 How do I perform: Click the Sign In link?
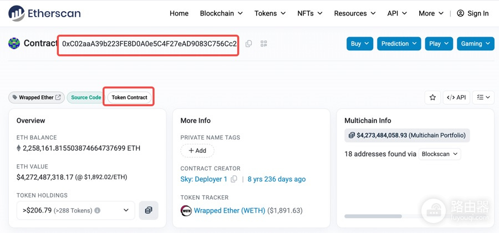click(x=478, y=13)
